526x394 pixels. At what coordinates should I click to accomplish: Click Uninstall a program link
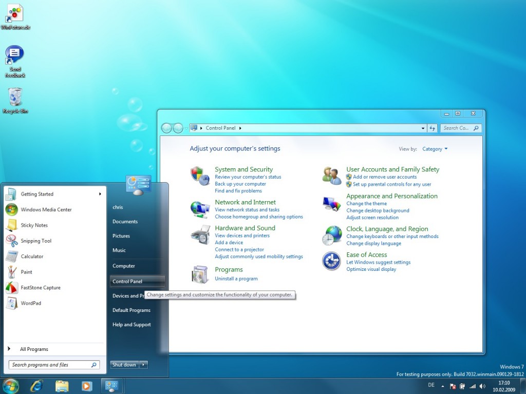coord(236,279)
